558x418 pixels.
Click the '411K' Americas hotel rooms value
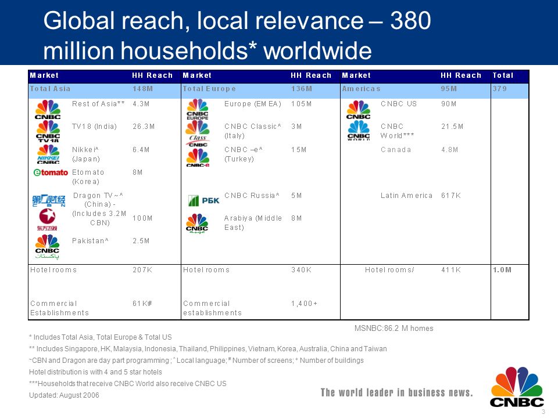[x=451, y=270]
